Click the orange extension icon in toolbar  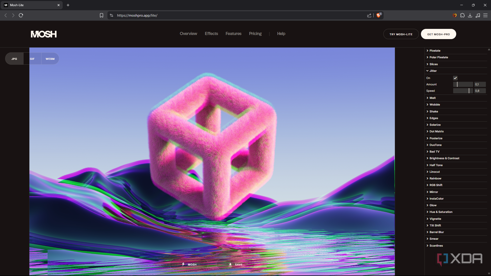[454, 15]
